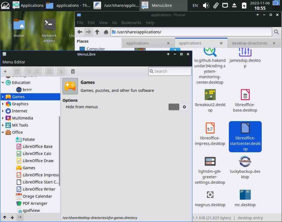The width and height of the screenshot is (282, 222).
Task: Select mc.desktop file icon
Action: [x=245, y=195]
